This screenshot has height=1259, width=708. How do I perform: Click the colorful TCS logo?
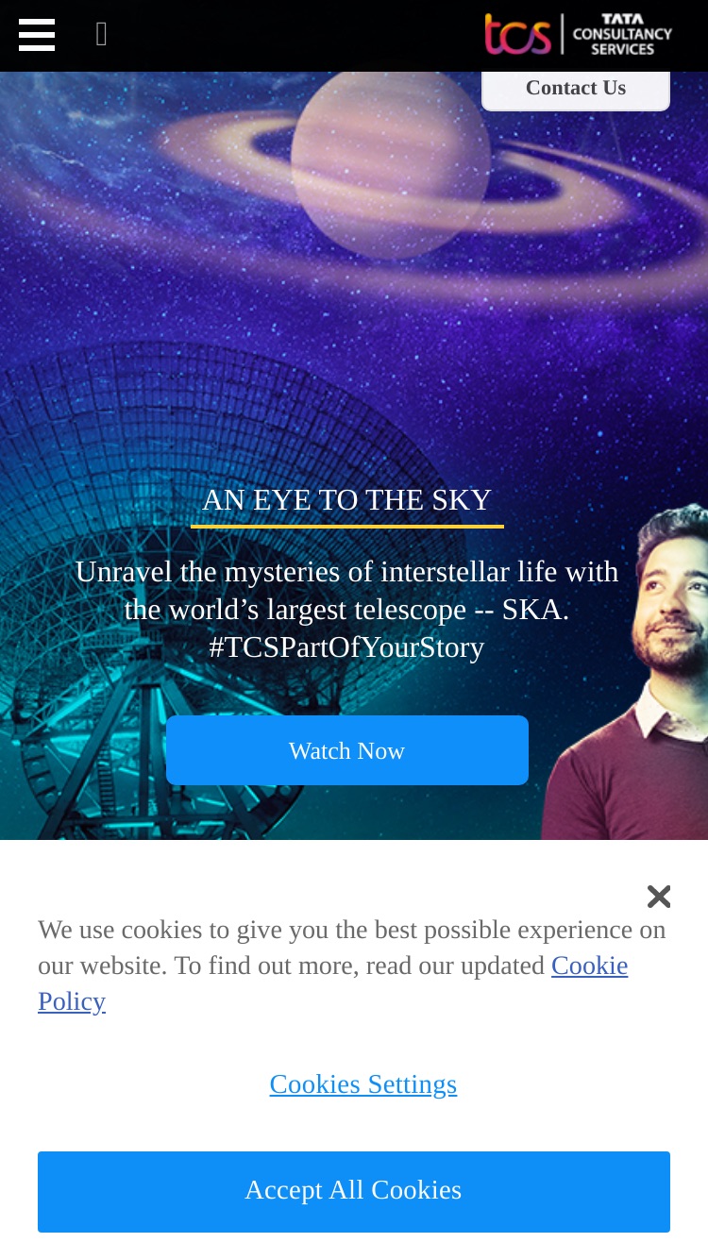coord(517,34)
